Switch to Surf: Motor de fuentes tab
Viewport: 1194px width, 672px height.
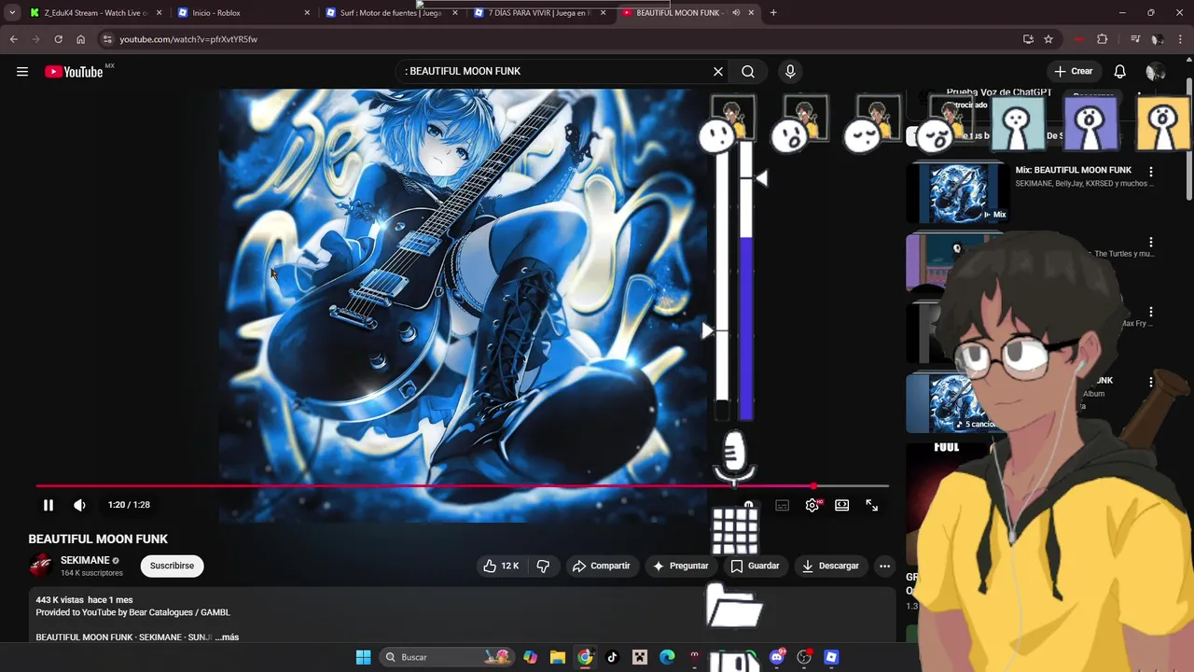click(391, 13)
